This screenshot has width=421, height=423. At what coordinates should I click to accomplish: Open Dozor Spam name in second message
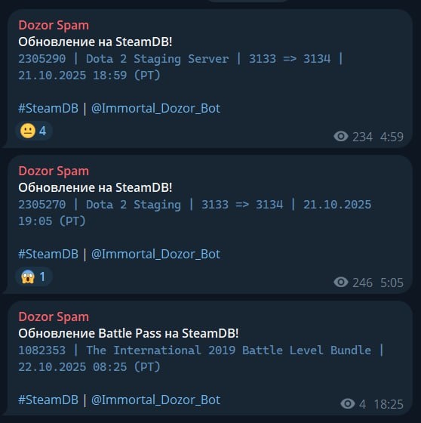[x=54, y=171]
